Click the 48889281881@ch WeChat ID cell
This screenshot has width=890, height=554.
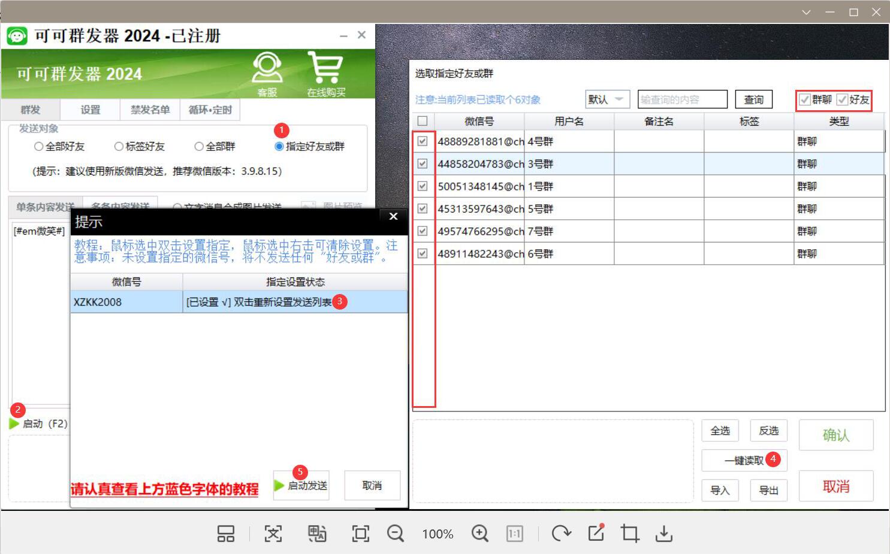[x=479, y=141]
